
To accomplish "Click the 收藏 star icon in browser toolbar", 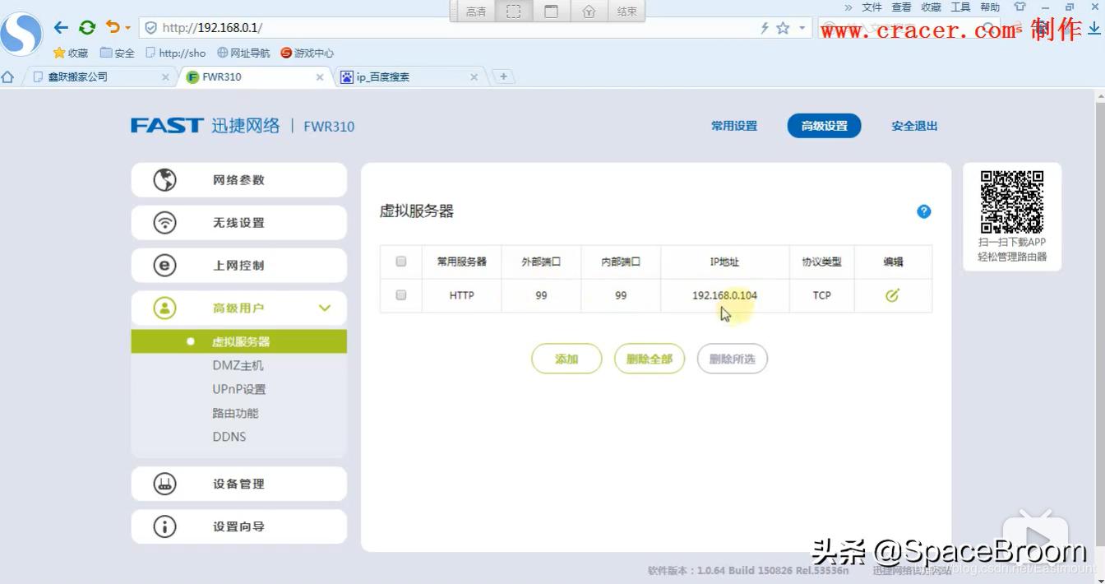I will tap(59, 53).
